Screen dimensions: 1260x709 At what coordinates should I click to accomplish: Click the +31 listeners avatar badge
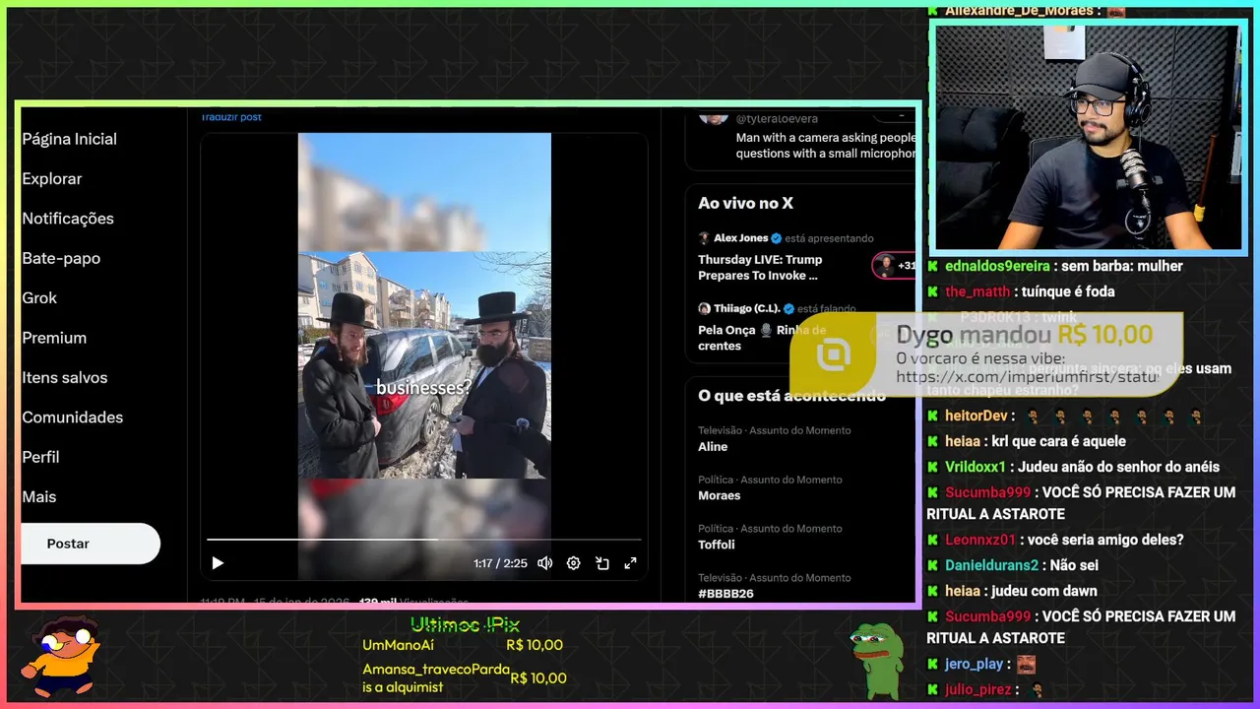coord(894,266)
